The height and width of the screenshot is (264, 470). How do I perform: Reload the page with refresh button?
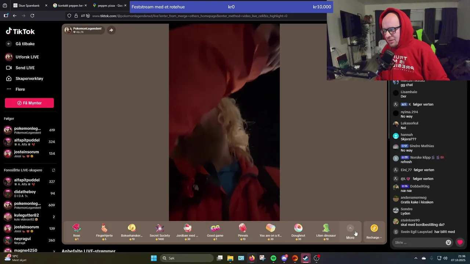click(x=32, y=16)
